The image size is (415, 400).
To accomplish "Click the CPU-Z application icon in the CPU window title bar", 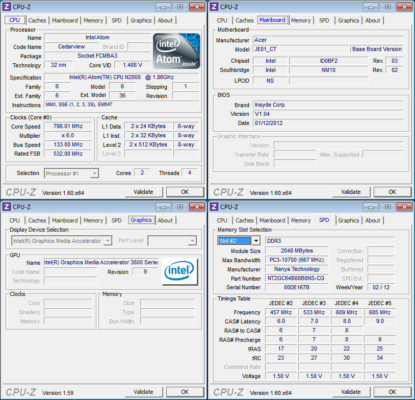I will pyautogui.click(x=7, y=7).
